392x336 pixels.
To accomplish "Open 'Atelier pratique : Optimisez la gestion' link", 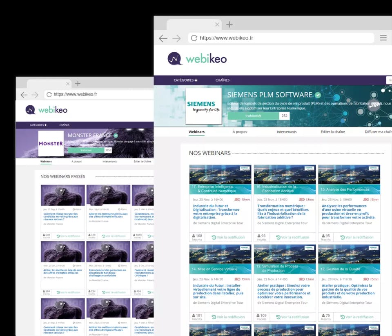I will point(348,291).
